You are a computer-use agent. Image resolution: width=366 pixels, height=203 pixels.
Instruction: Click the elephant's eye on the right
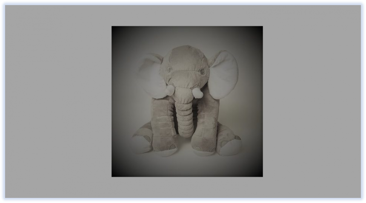[202, 72]
